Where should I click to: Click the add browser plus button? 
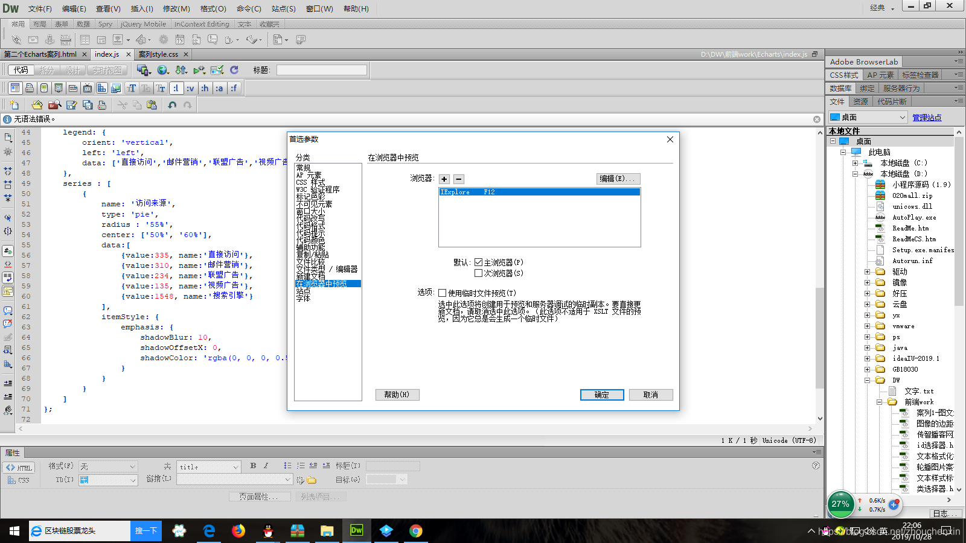tap(444, 179)
